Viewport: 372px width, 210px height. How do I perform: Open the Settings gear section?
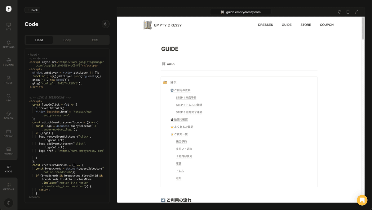9,44
